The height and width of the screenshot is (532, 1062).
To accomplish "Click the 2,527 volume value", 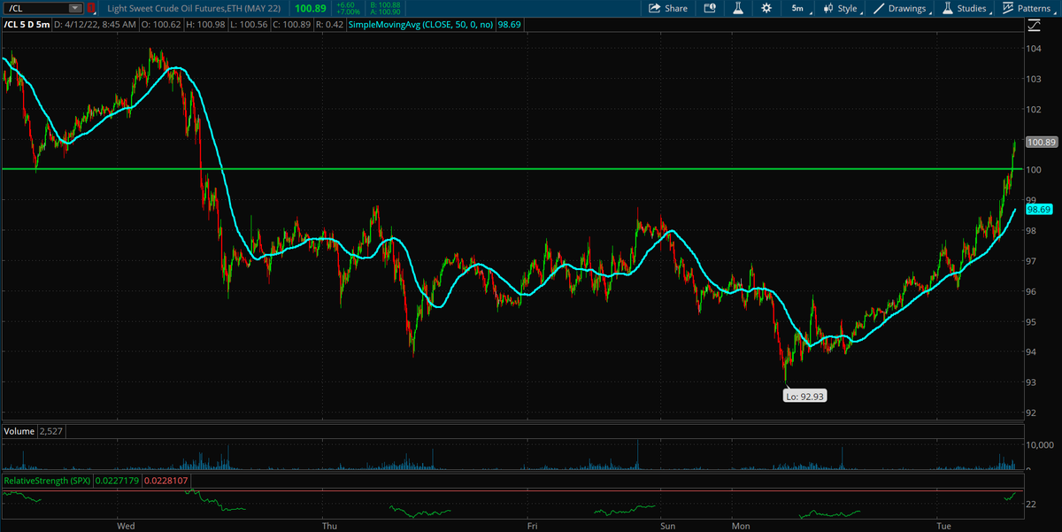I will [50, 431].
